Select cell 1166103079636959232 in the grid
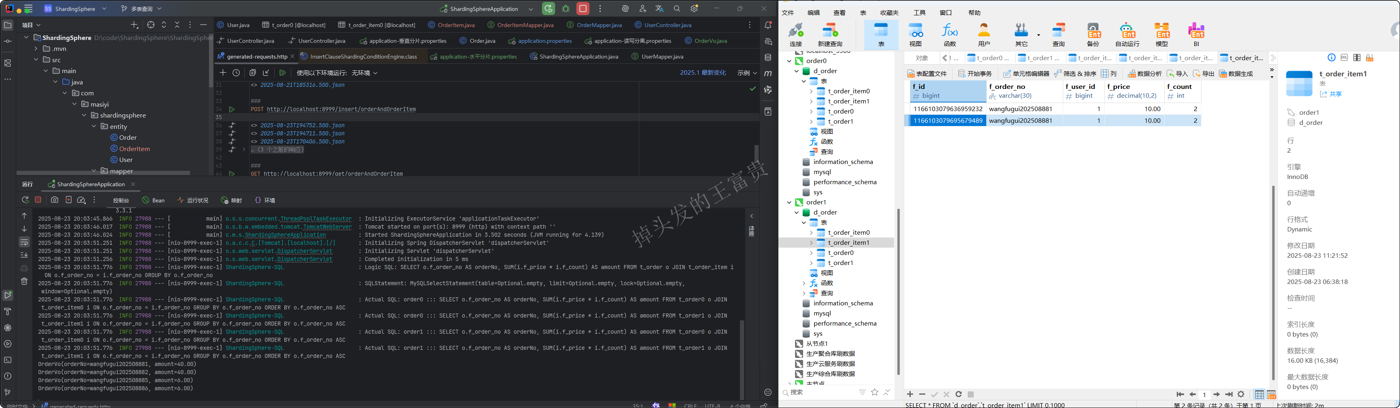Screen dimensions: 1400x408 948,109
